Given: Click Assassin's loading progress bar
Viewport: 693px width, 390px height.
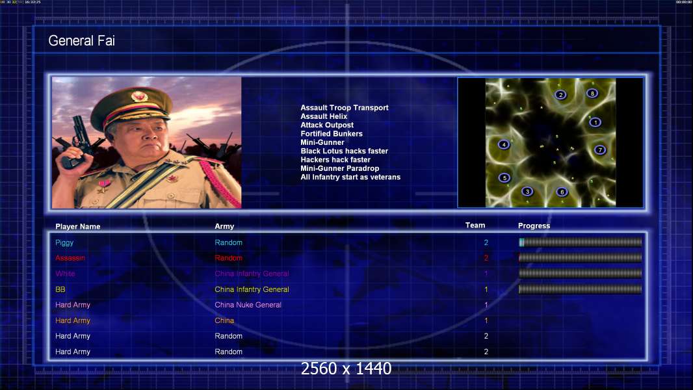Looking at the screenshot, I should tap(580, 257).
